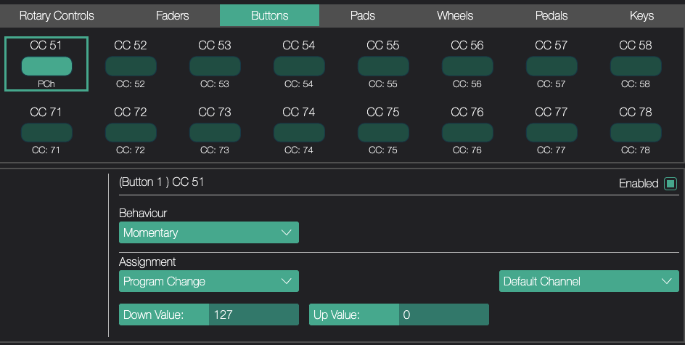The image size is (685, 345).
Task: Open the Pads tab
Action: [x=363, y=16]
